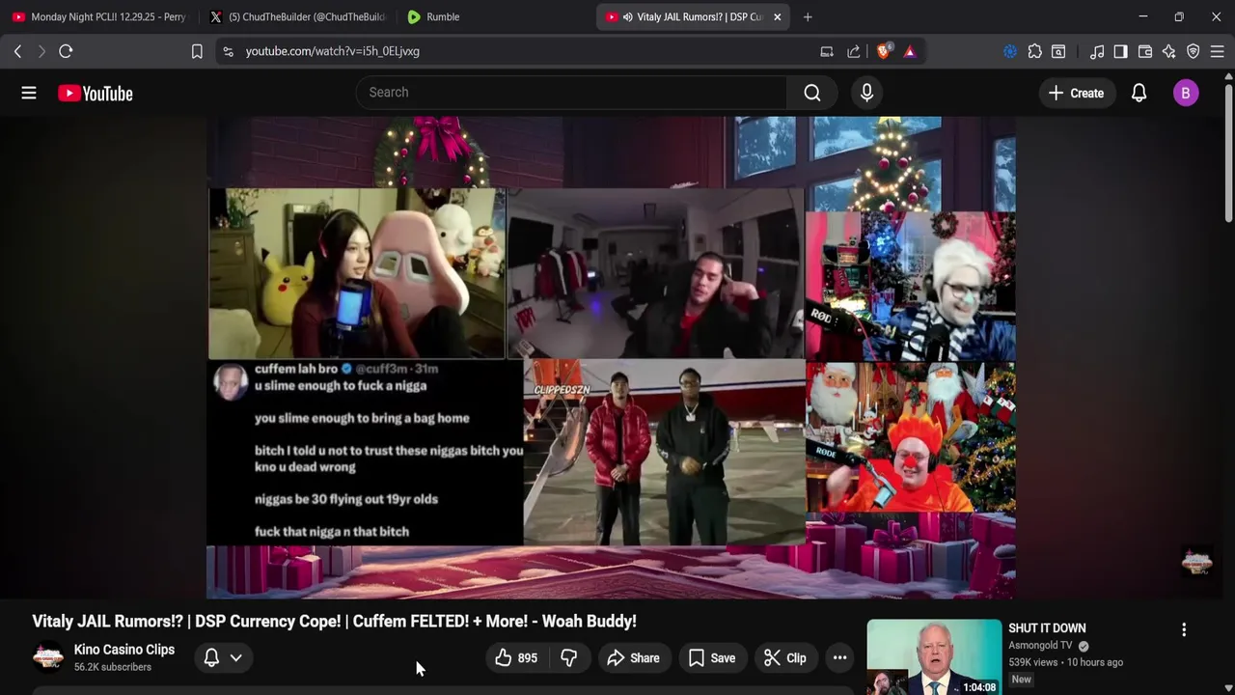This screenshot has width=1235, height=695.
Task: Install or cast page icon in address bar
Action: pyautogui.click(x=827, y=51)
